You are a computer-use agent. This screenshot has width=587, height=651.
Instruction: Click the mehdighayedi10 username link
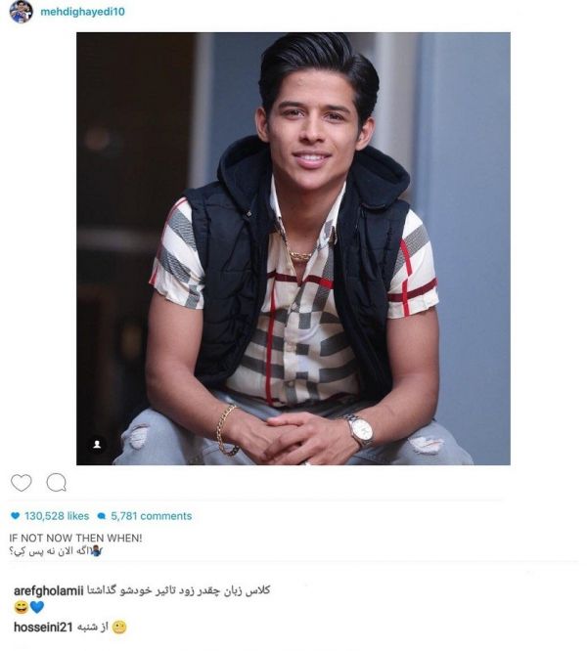[x=83, y=12]
